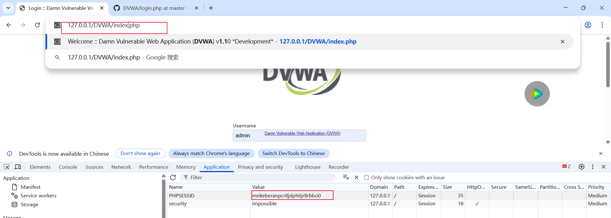Click the DevTools issues counter badge
611x218 pixels.
pyautogui.click(x=566, y=167)
